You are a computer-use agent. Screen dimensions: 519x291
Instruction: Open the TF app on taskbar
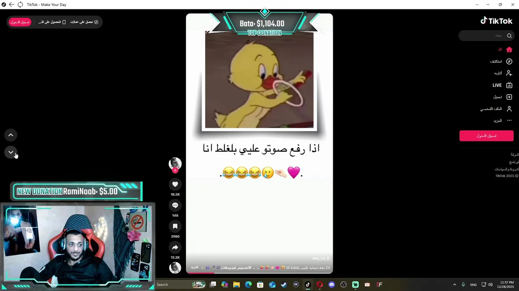pyautogui.click(x=379, y=285)
